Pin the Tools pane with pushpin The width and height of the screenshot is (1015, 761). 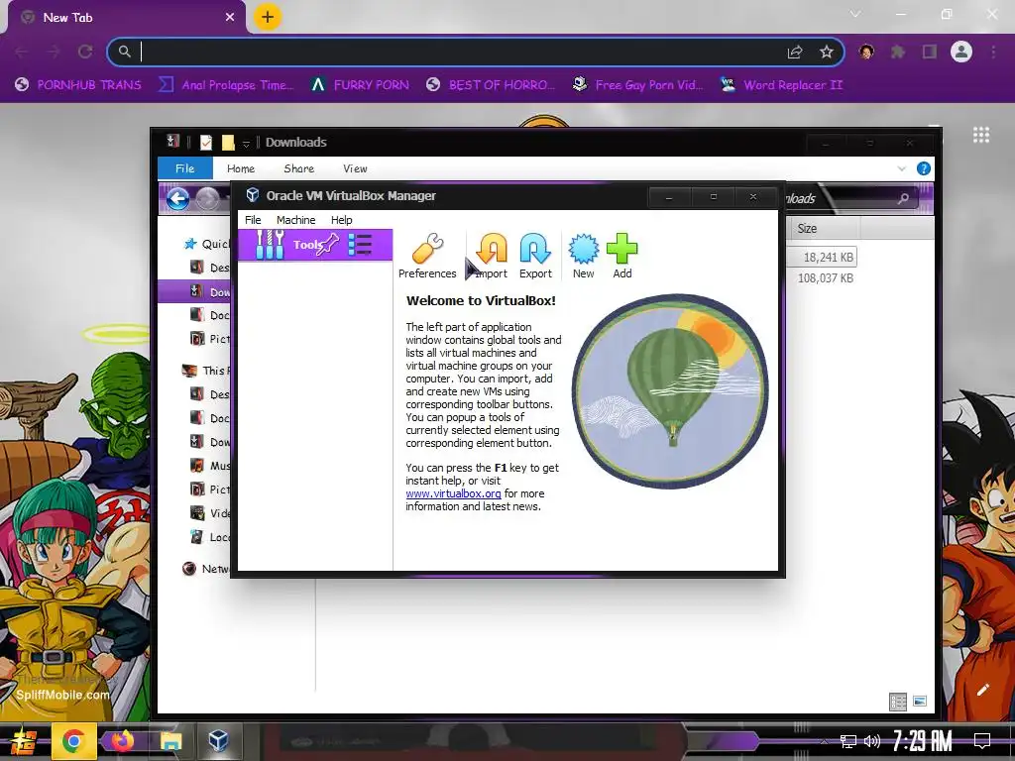[x=328, y=244]
